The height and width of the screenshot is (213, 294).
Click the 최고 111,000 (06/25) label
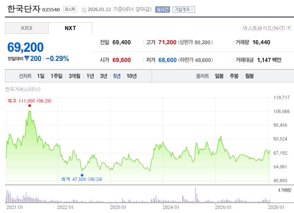30,101
